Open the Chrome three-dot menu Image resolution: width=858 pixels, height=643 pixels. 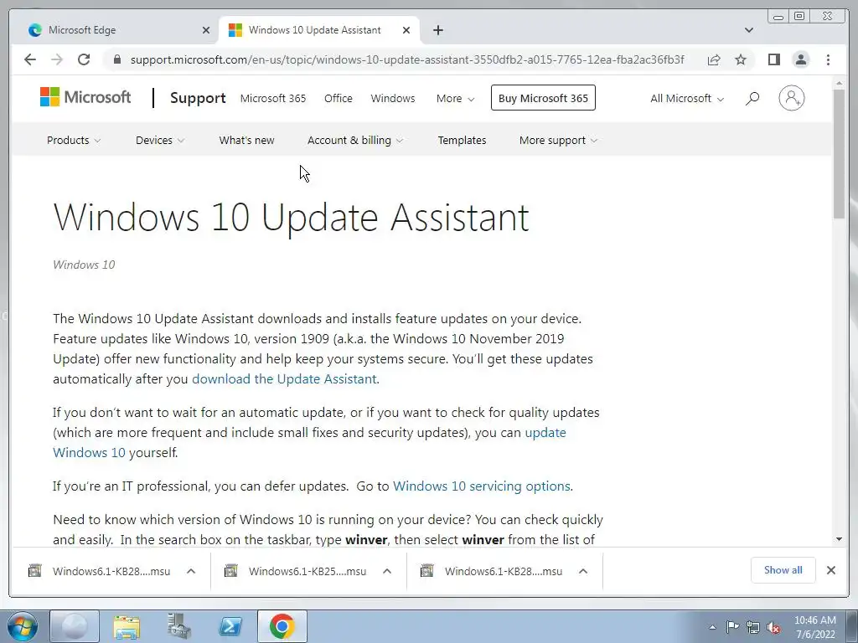click(828, 59)
